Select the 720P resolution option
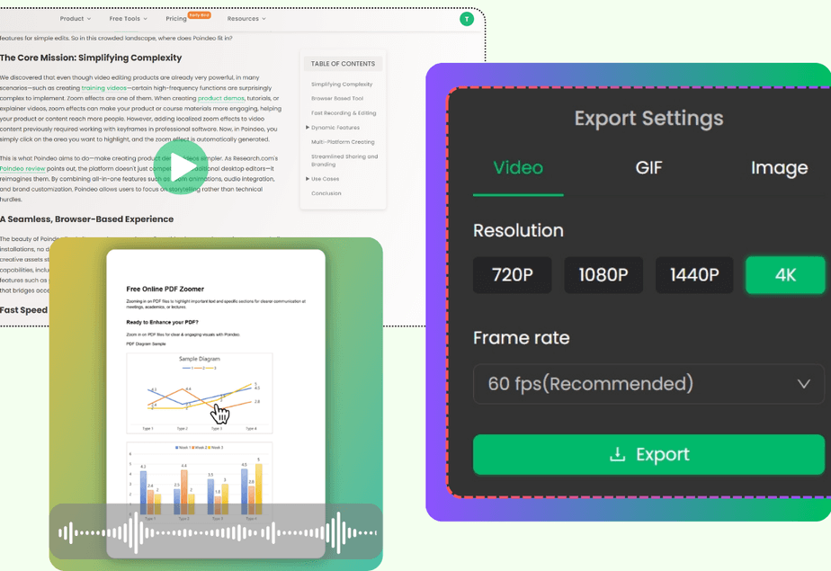Viewport: 831px width, 571px height. click(512, 274)
